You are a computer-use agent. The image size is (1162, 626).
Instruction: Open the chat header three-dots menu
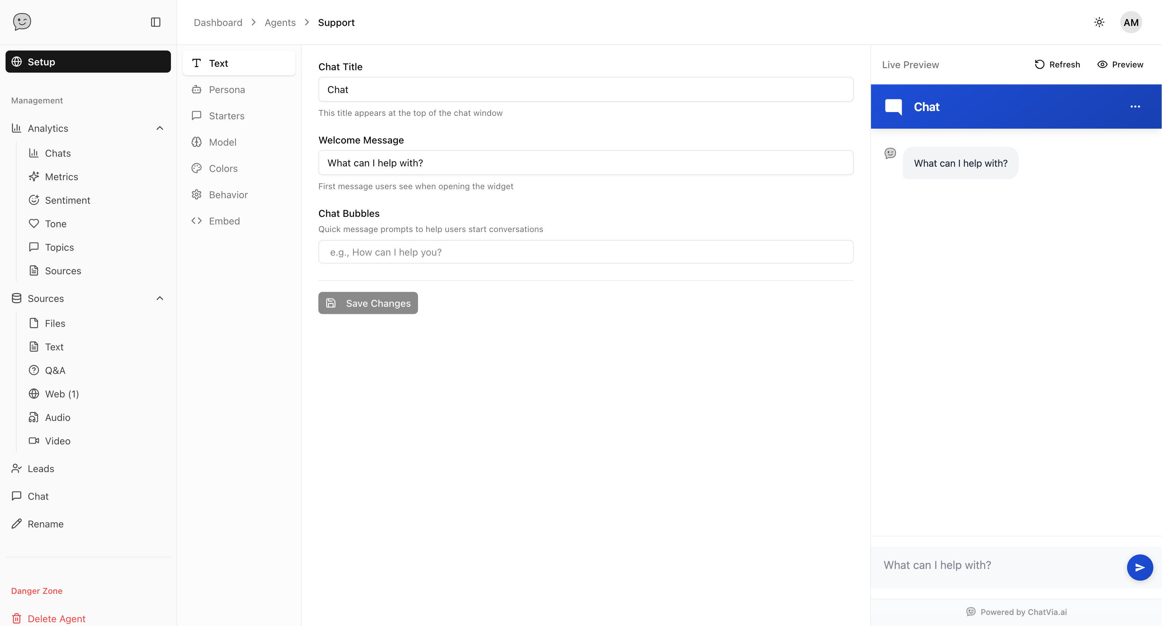tap(1135, 107)
